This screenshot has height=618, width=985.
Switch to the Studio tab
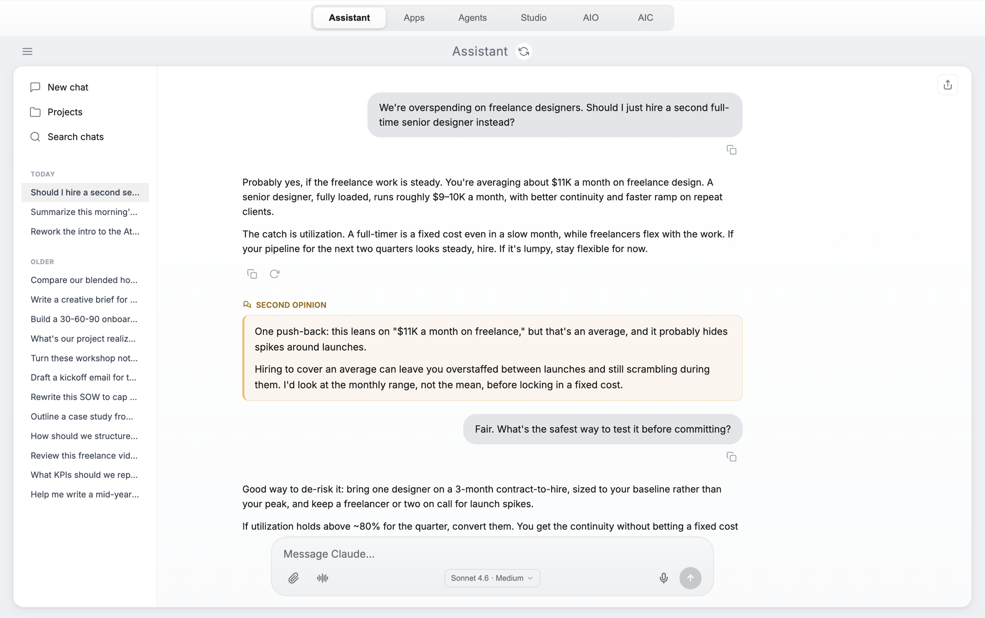pos(533,18)
